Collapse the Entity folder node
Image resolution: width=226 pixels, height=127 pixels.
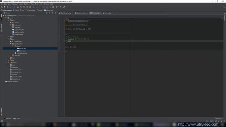13,46
